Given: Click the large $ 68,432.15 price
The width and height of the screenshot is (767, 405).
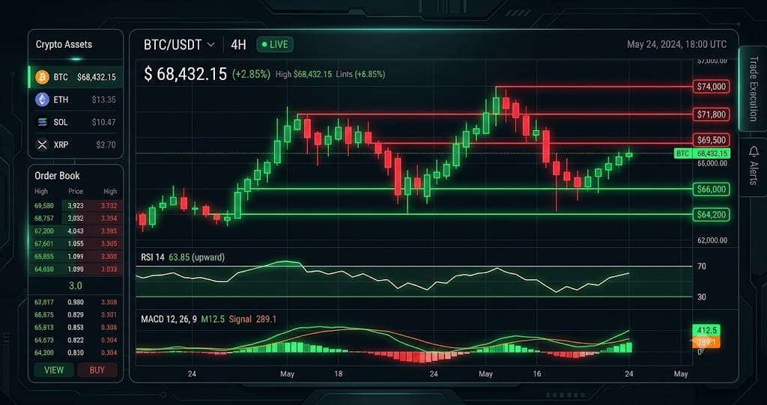Looking at the screenshot, I should 186,74.
